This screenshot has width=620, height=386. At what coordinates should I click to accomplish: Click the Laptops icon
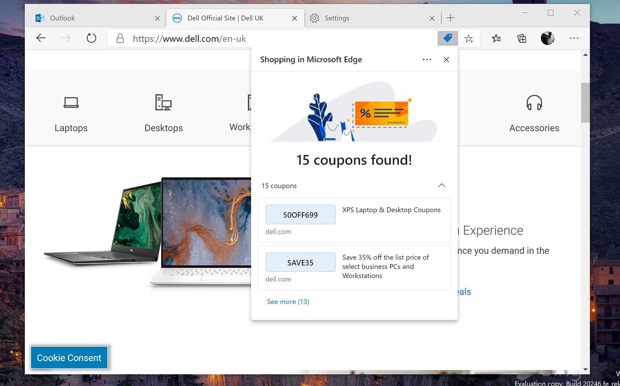tap(71, 102)
